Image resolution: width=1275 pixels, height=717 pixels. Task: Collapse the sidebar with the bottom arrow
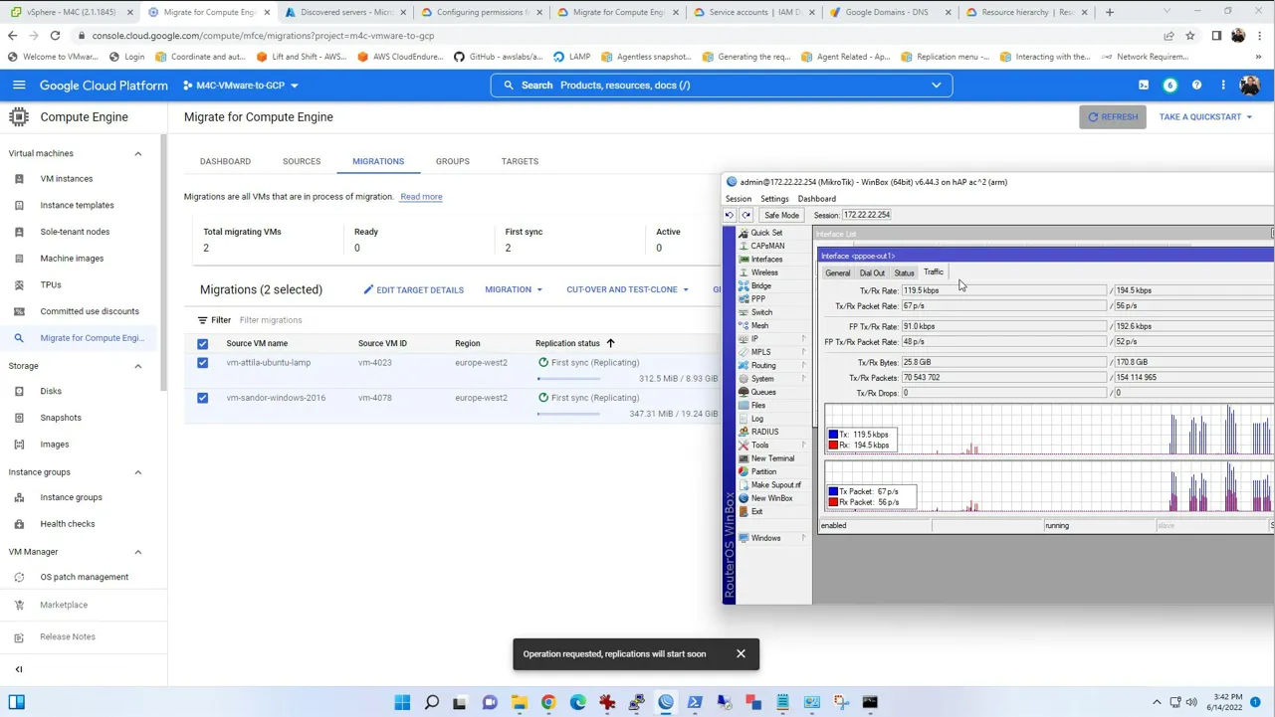pos(19,669)
